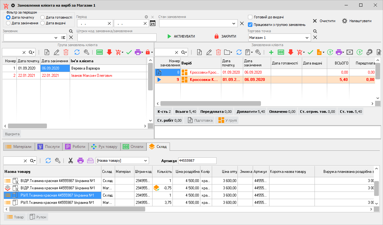
Task: Uncheck Працювати з групою замовлень
Action: click(250, 25)
